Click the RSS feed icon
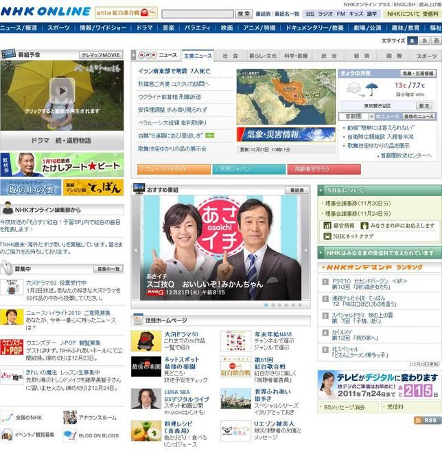The image size is (442, 458). [x=428, y=420]
